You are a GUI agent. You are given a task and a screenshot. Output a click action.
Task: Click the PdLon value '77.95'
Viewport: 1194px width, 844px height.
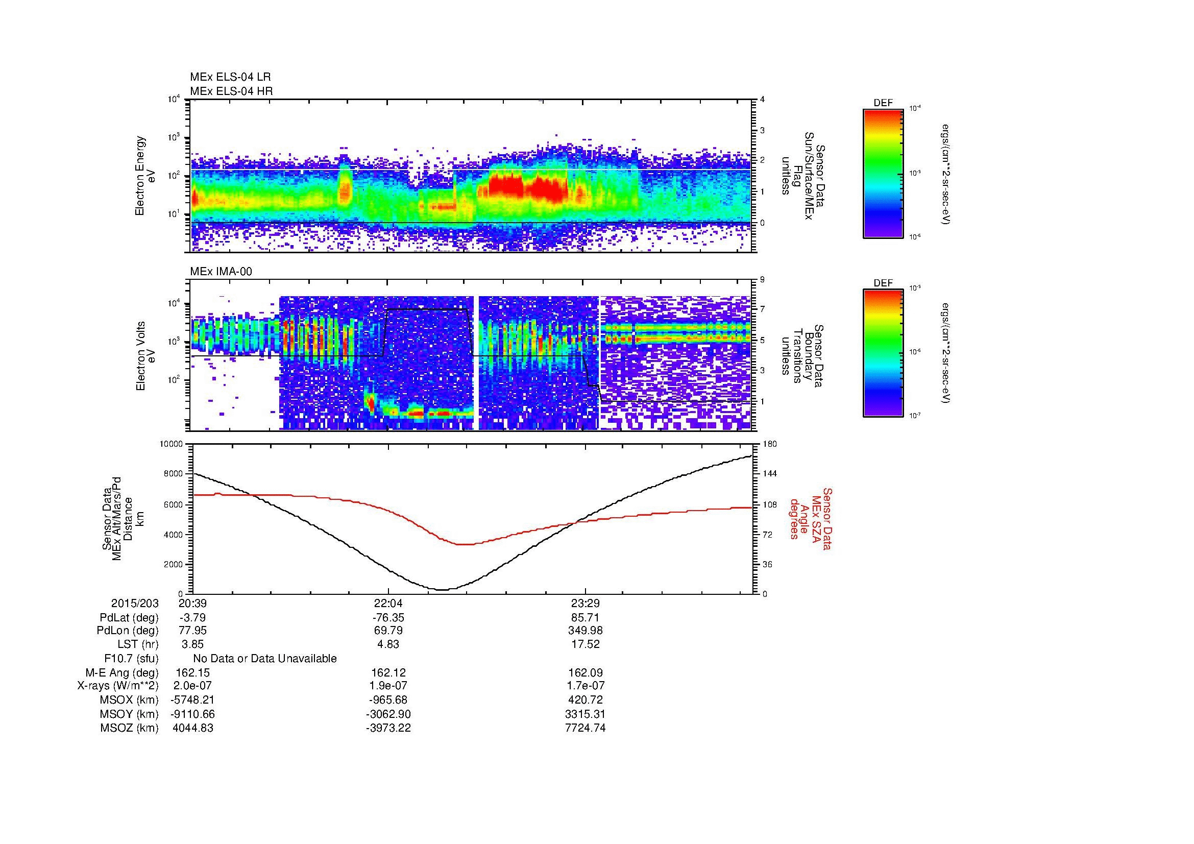(192, 631)
